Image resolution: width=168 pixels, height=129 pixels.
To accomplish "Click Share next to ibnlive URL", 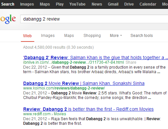I will (131, 62).
